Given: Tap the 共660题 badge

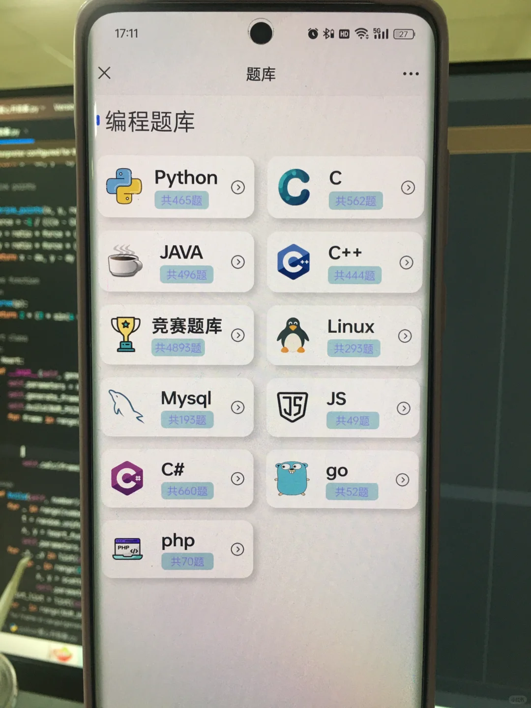Looking at the screenshot, I should (x=187, y=491).
